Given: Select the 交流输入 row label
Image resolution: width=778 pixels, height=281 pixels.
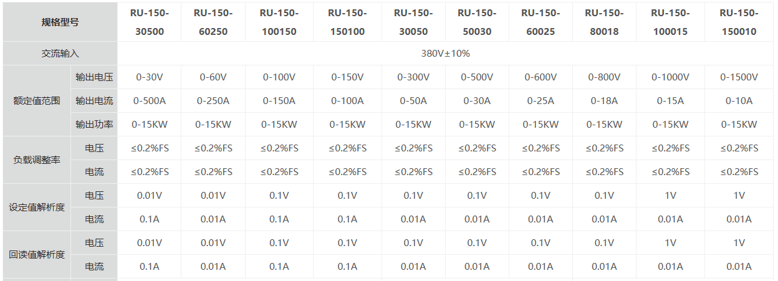Looking at the screenshot, I should click(60, 54).
